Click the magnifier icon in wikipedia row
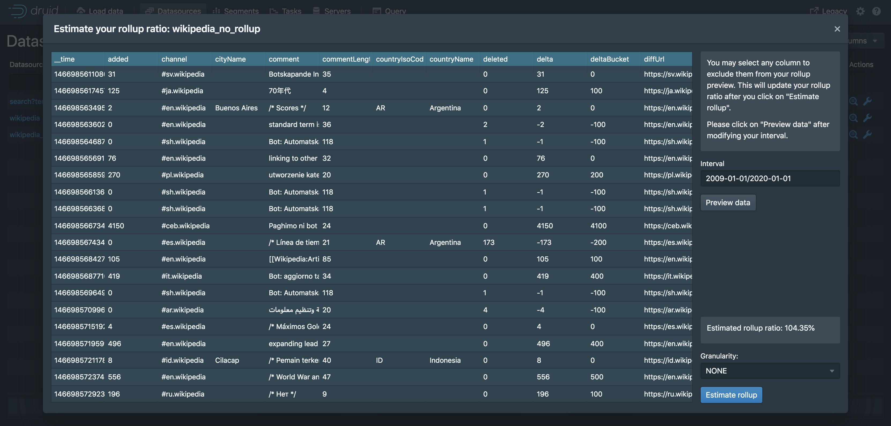The width and height of the screenshot is (891, 426). (x=853, y=118)
